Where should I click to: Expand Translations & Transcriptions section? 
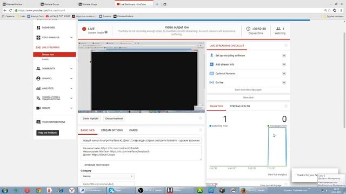click(x=71, y=98)
